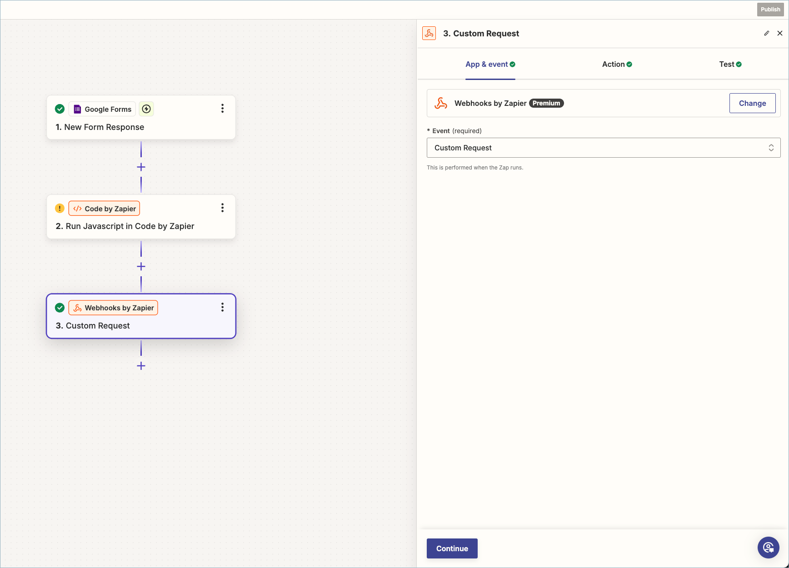Click yellow warning icon on Code step
This screenshot has height=568, width=789.
tap(60, 208)
